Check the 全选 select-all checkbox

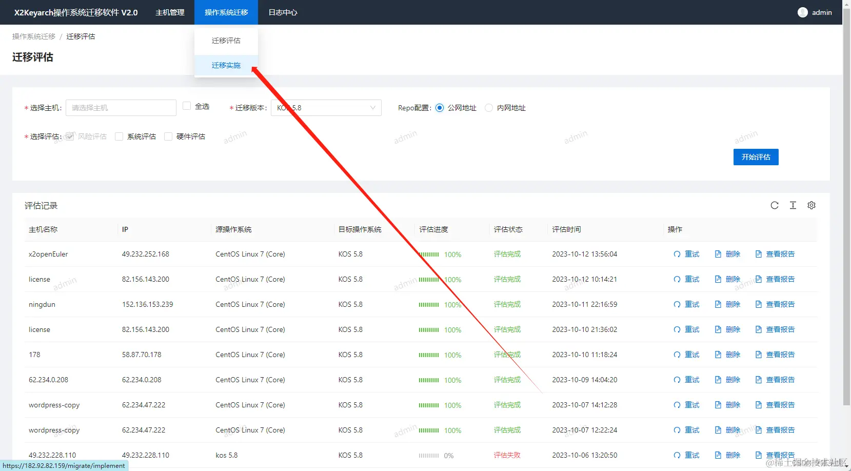click(x=187, y=106)
